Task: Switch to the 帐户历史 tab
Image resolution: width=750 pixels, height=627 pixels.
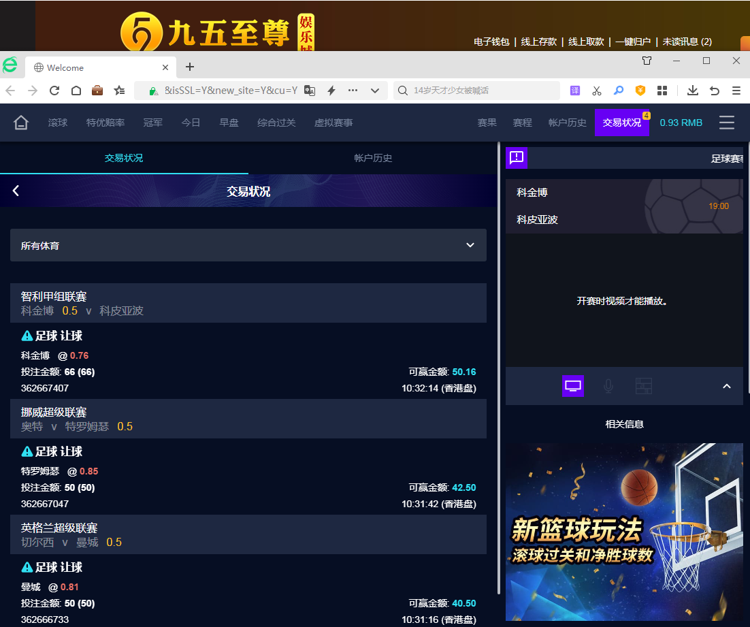Action: pos(373,158)
